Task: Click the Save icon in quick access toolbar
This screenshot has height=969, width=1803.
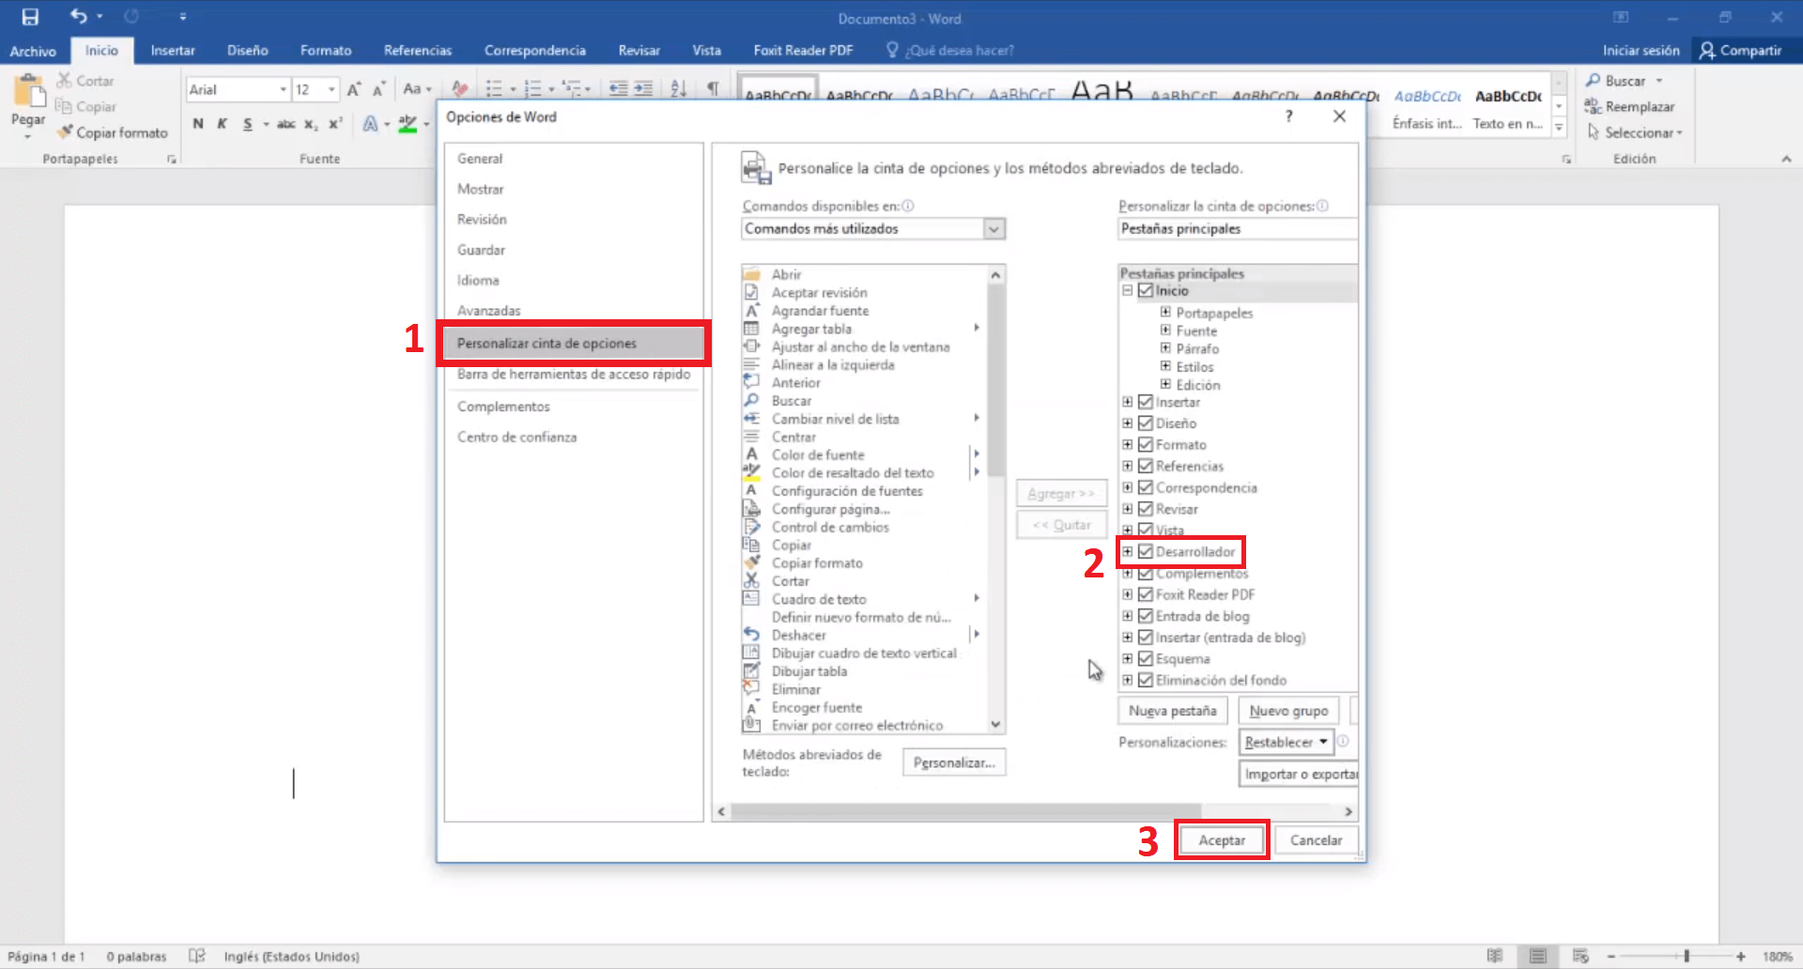Action: tap(30, 17)
